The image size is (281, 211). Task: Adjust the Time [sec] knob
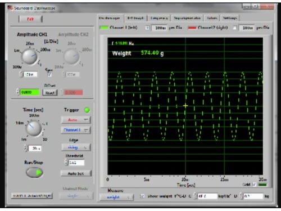tap(34, 128)
